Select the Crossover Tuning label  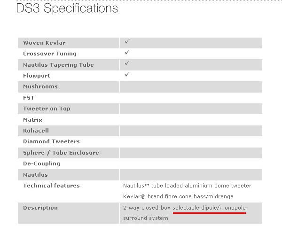tap(49, 54)
